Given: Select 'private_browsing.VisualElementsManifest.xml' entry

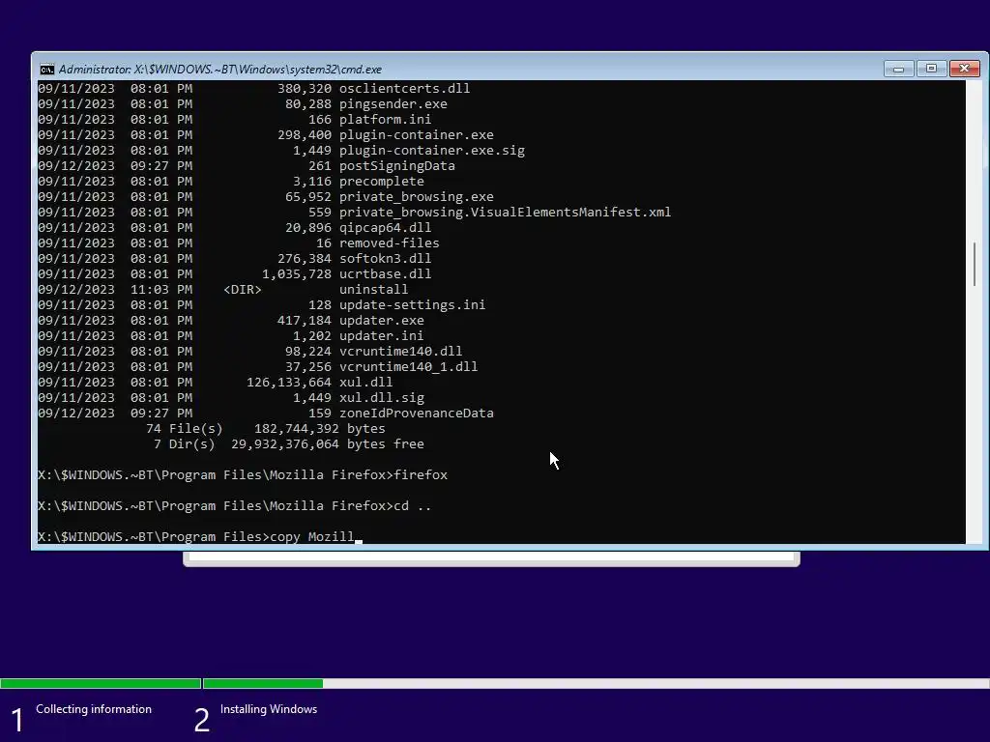Looking at the screenshot, I should pos(505,212).
